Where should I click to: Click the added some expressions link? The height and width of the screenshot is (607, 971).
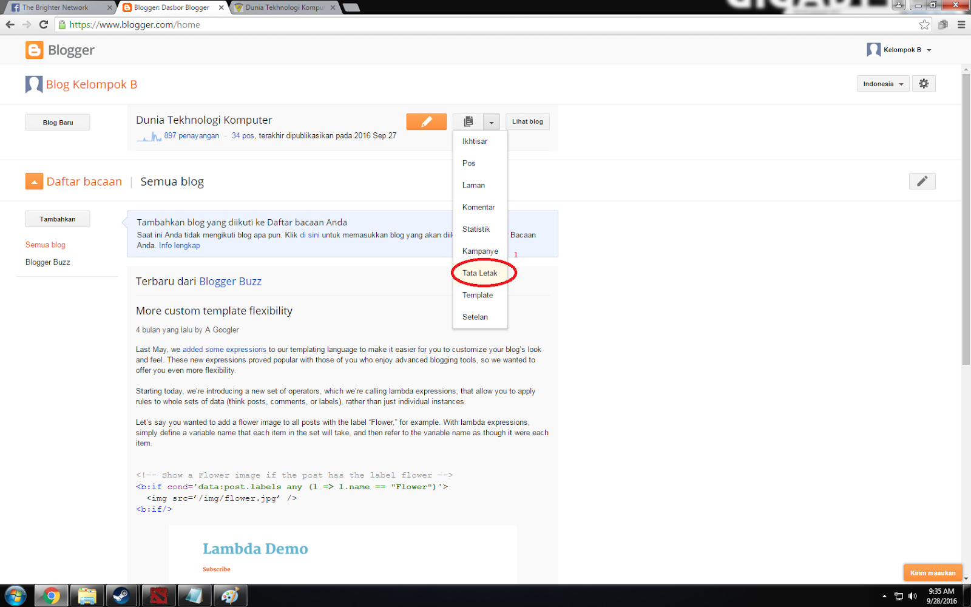pos(225,350)
